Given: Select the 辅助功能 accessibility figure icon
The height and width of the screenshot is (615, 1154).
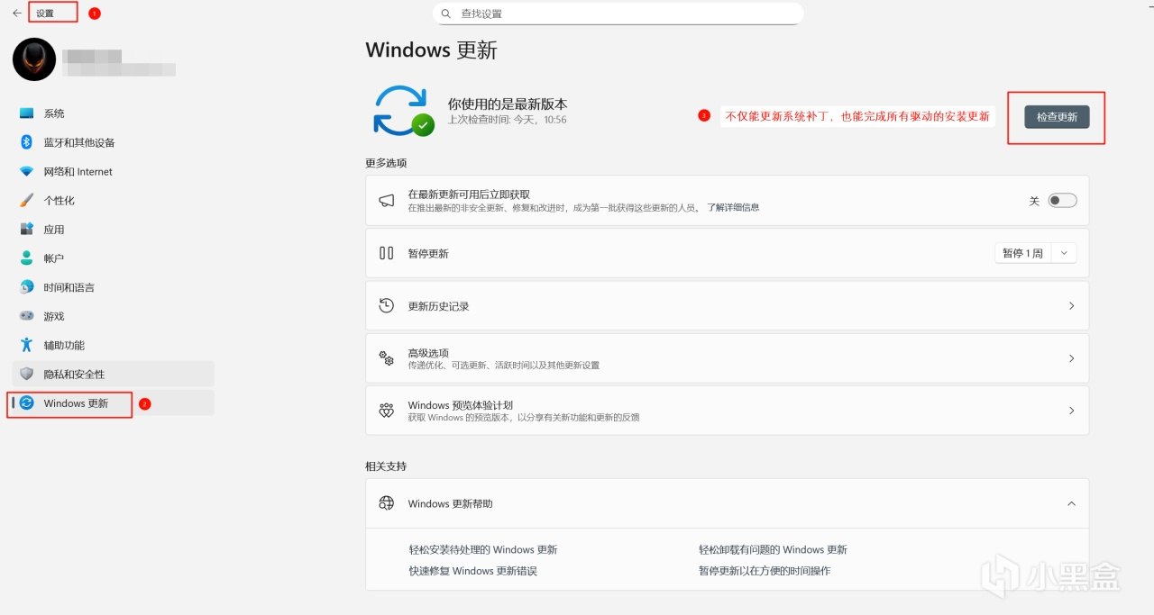Looking at the screenshot, I should click(x=26, y=345).
